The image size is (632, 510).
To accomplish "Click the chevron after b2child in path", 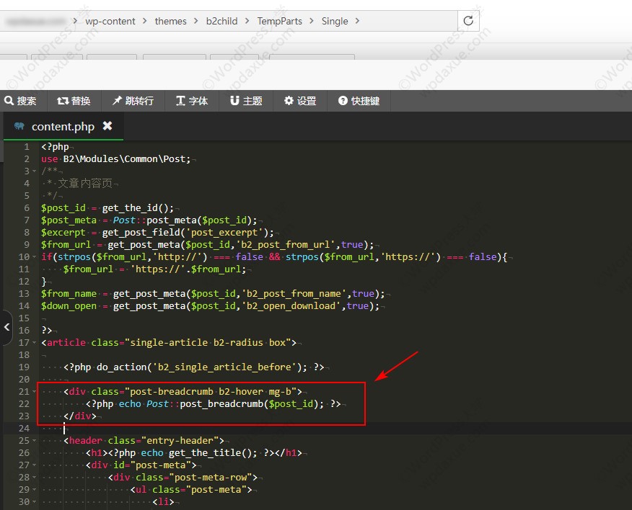I will pyautogui.click(x=247, y=21).
